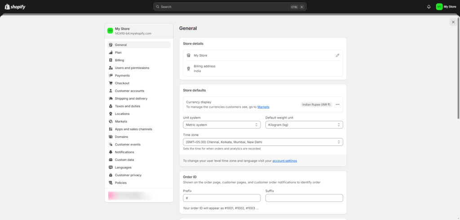Click the 'Store defaults' heading
This screenshot has width=460, height=220.
pos(194,90)
